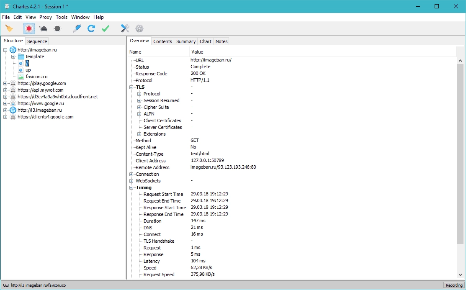Image resolution: width=466 pixels, height=290 pixels.
Task: Switch to the Sequence tab
Action: [x=37, y=41]
